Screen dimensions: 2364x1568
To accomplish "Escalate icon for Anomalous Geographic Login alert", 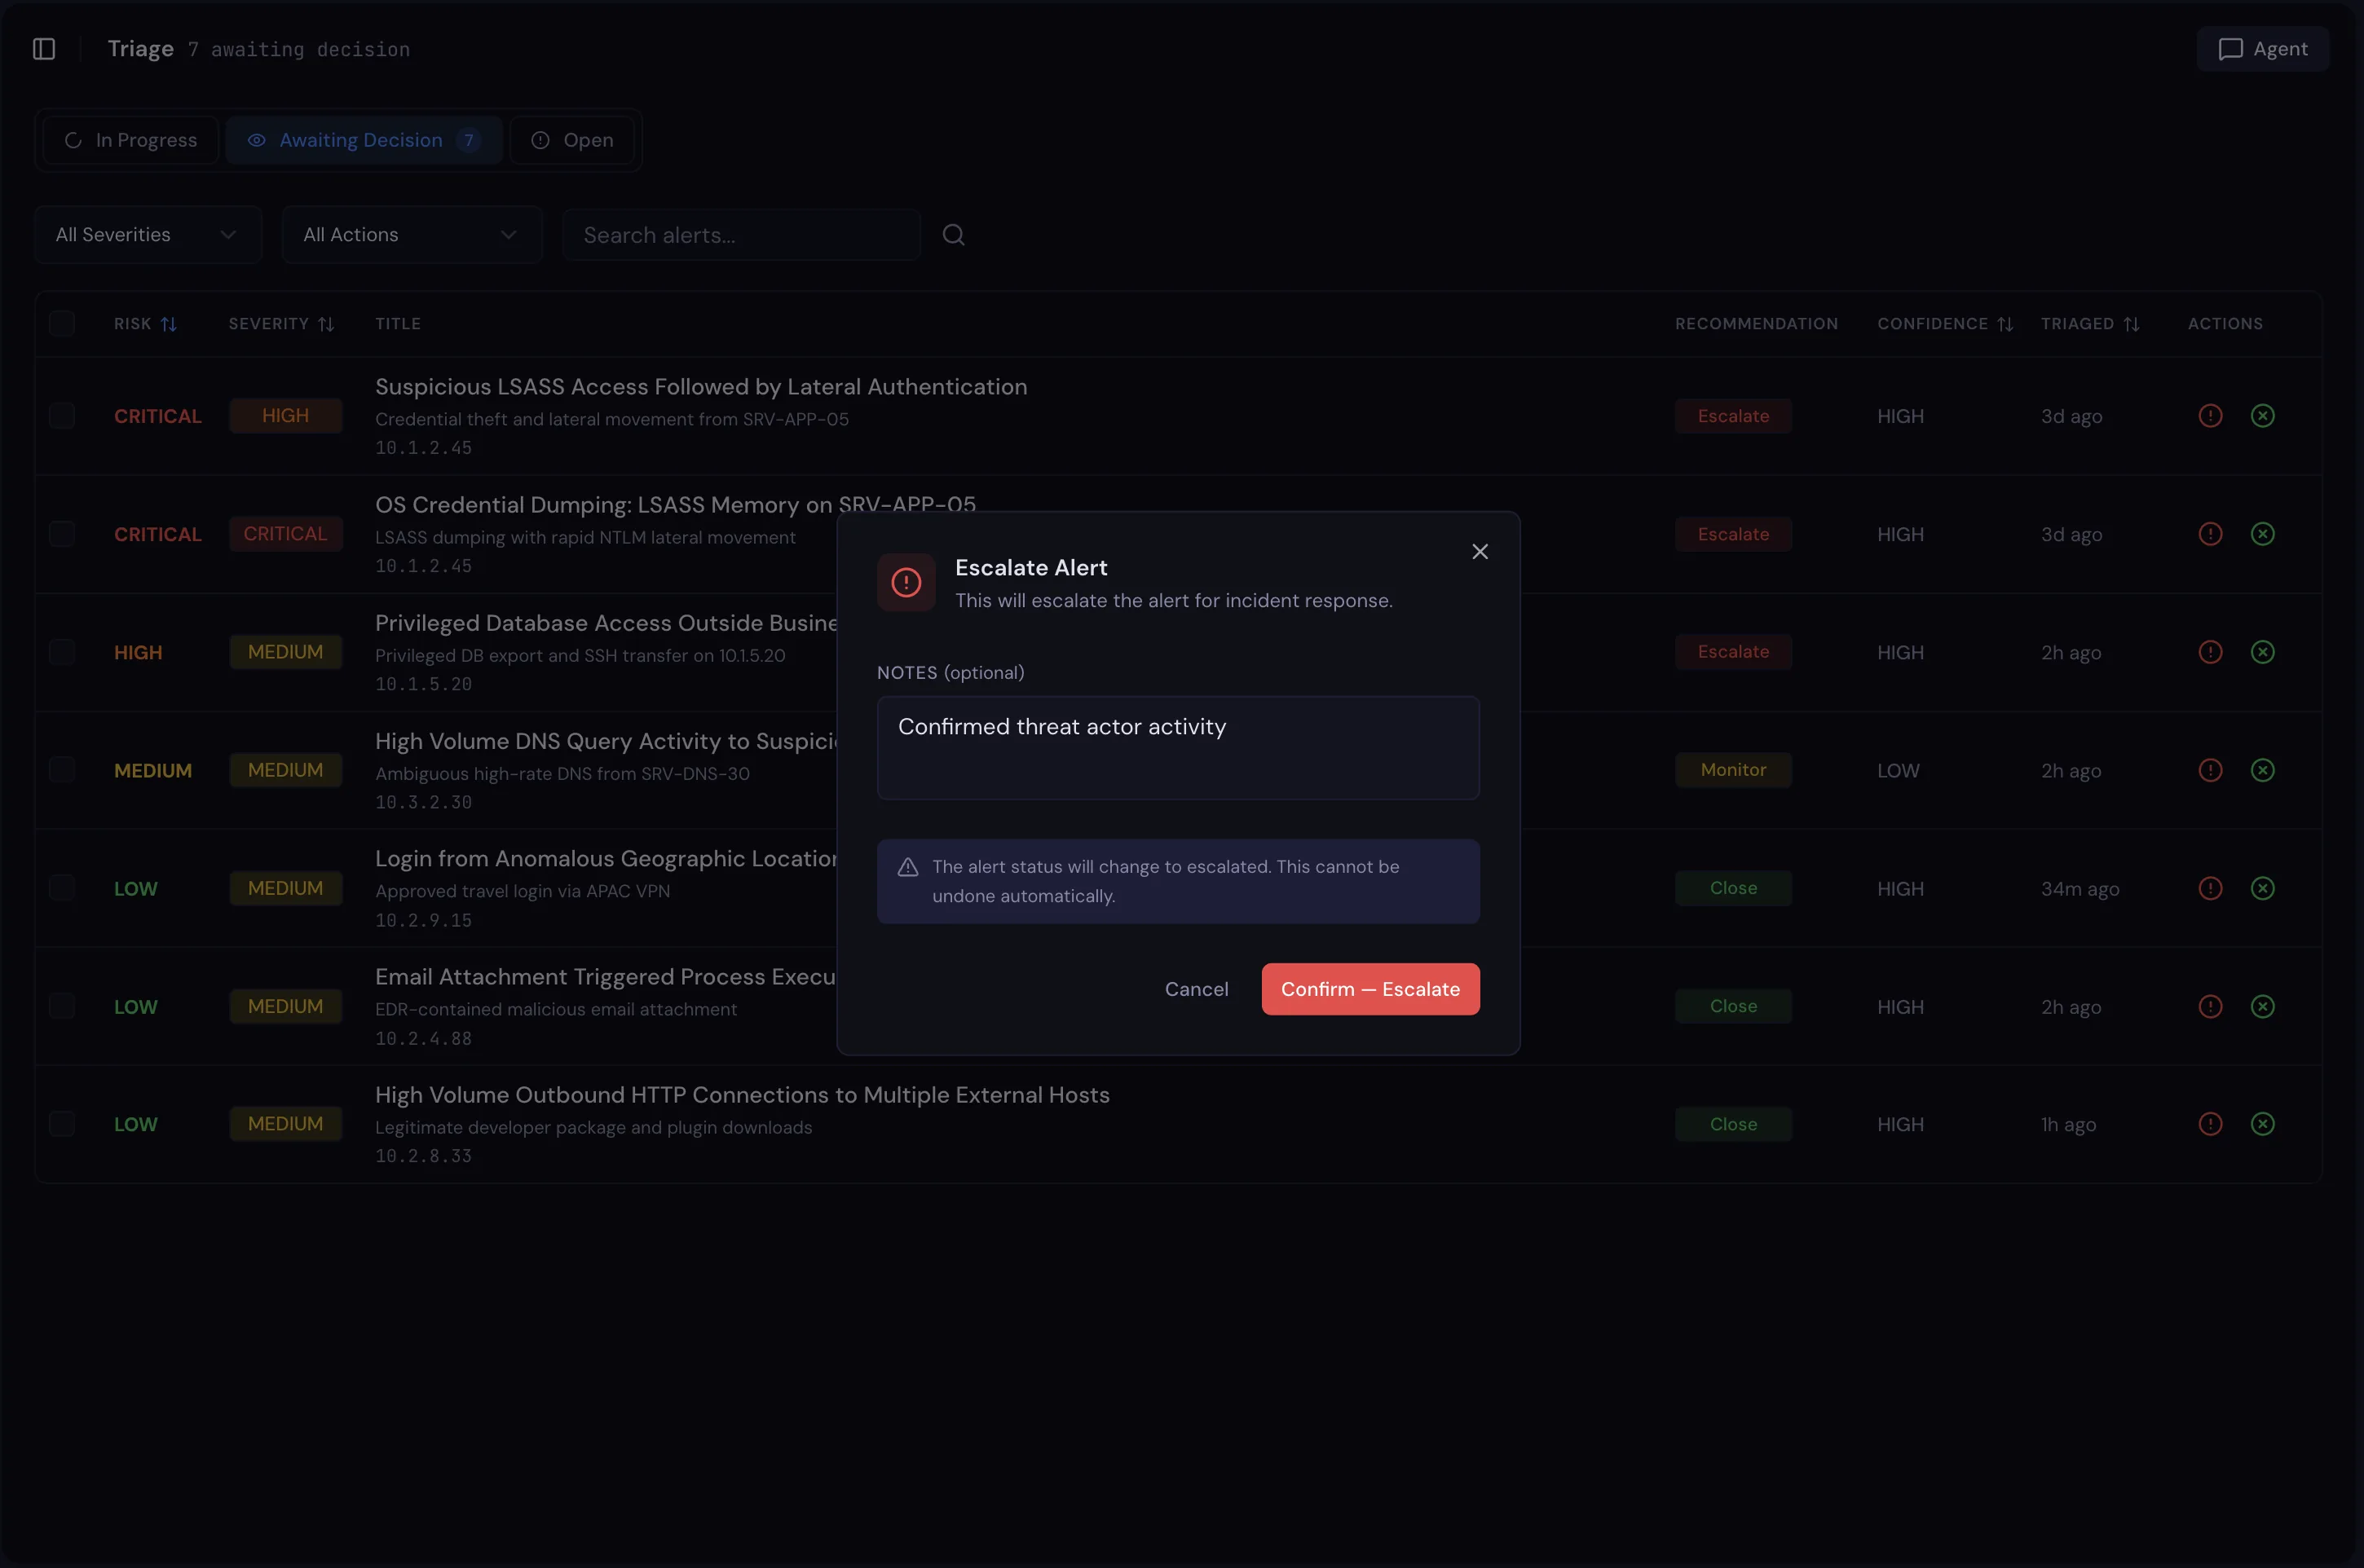I will click(2210, 888).
